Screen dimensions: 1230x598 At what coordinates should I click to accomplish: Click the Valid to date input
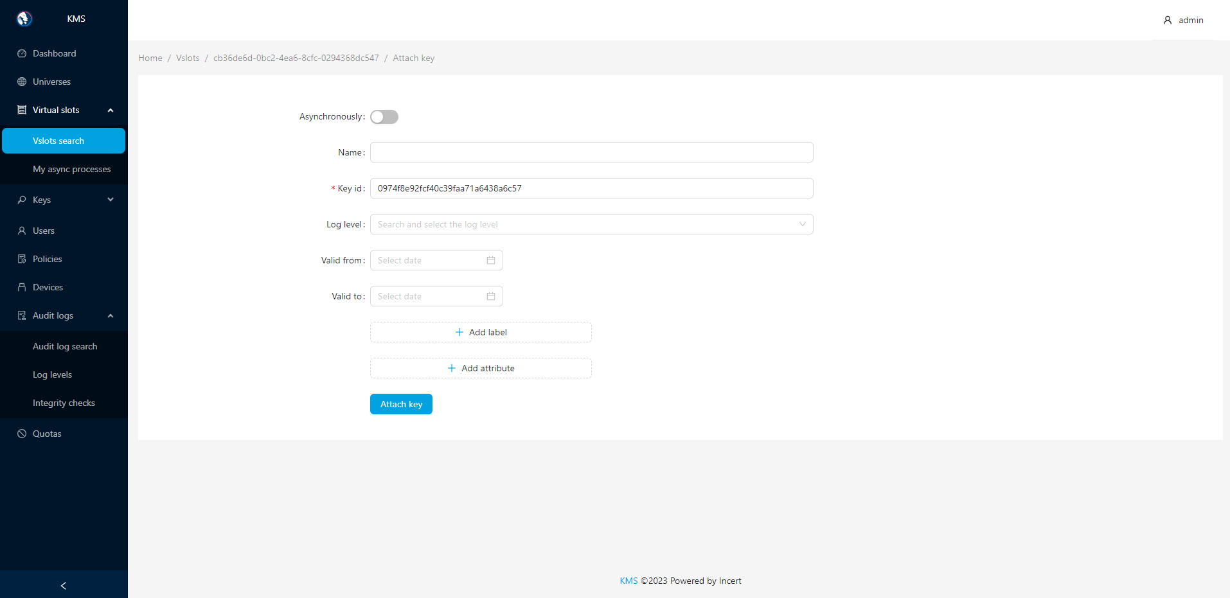(x=436, y=296)
